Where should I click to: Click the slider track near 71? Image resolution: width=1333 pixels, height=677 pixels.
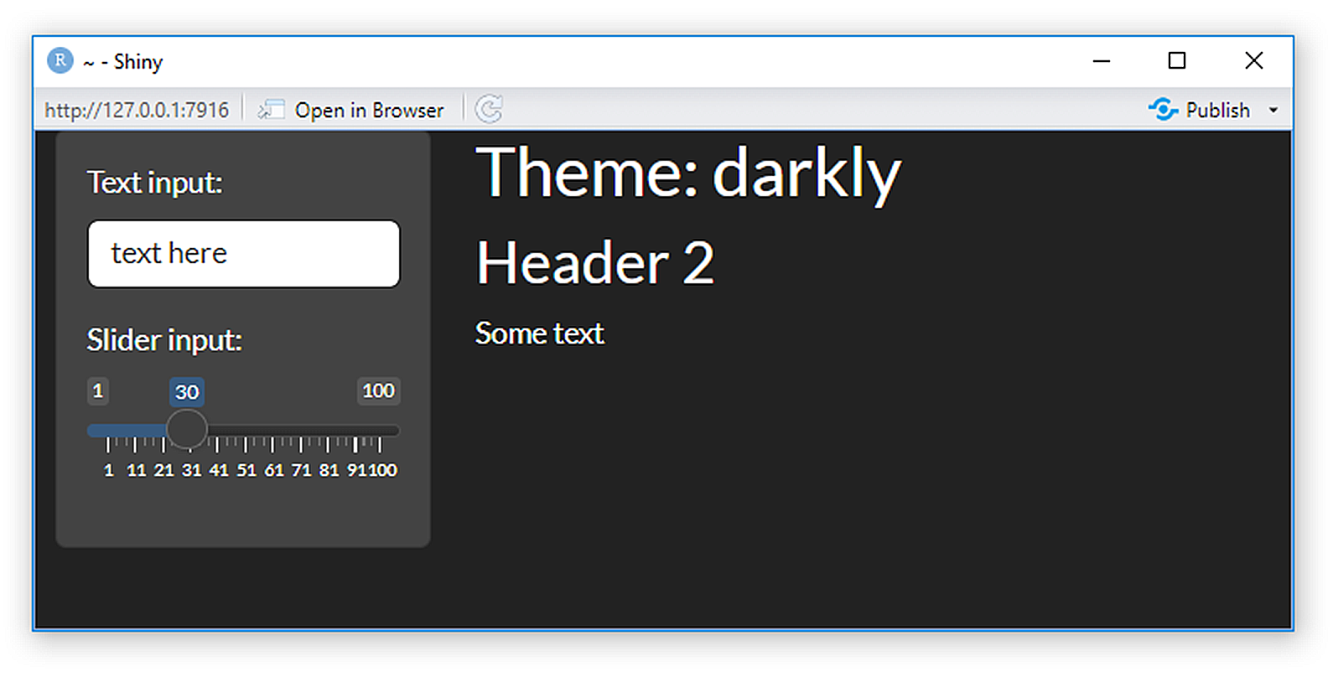pos(301,431)
